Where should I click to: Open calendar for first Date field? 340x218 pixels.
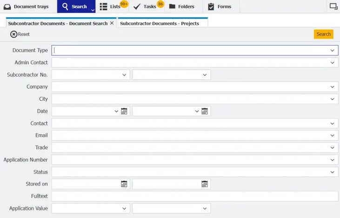coord(124,111)
